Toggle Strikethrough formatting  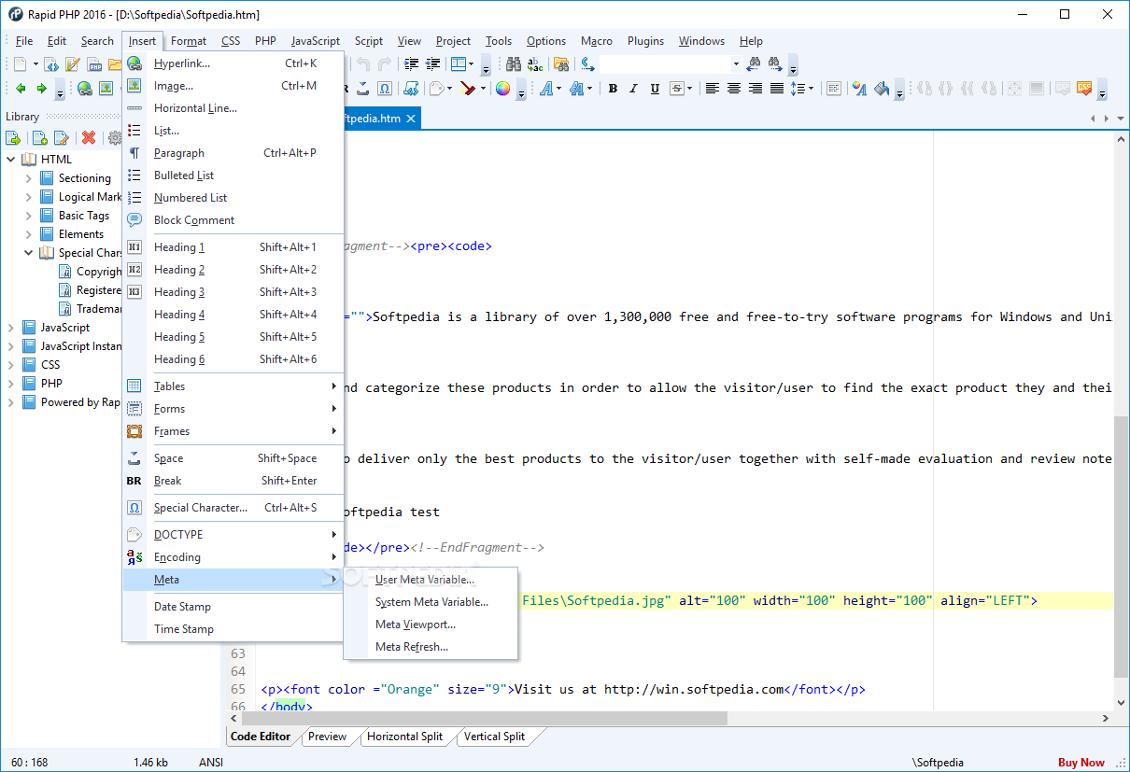[x=676, y=89]
